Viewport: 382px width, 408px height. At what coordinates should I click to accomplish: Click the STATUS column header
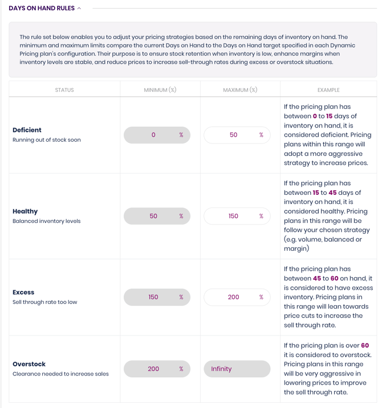pyautogui.click(x=64, y=90)
